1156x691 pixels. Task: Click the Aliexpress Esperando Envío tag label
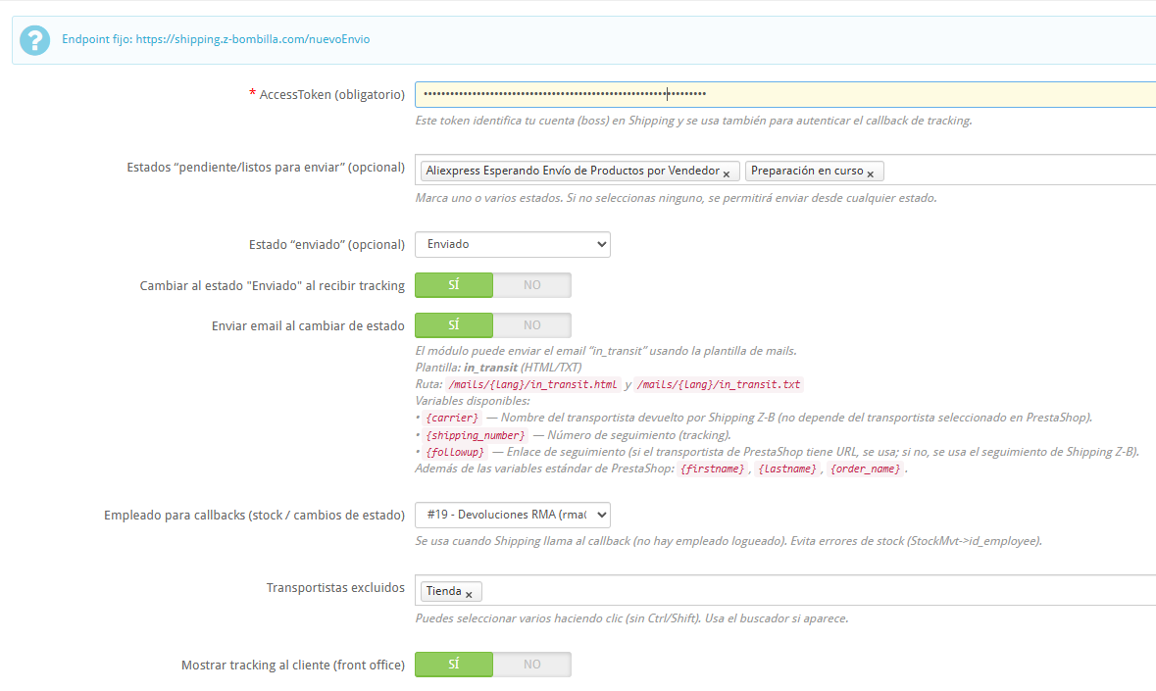573,171
